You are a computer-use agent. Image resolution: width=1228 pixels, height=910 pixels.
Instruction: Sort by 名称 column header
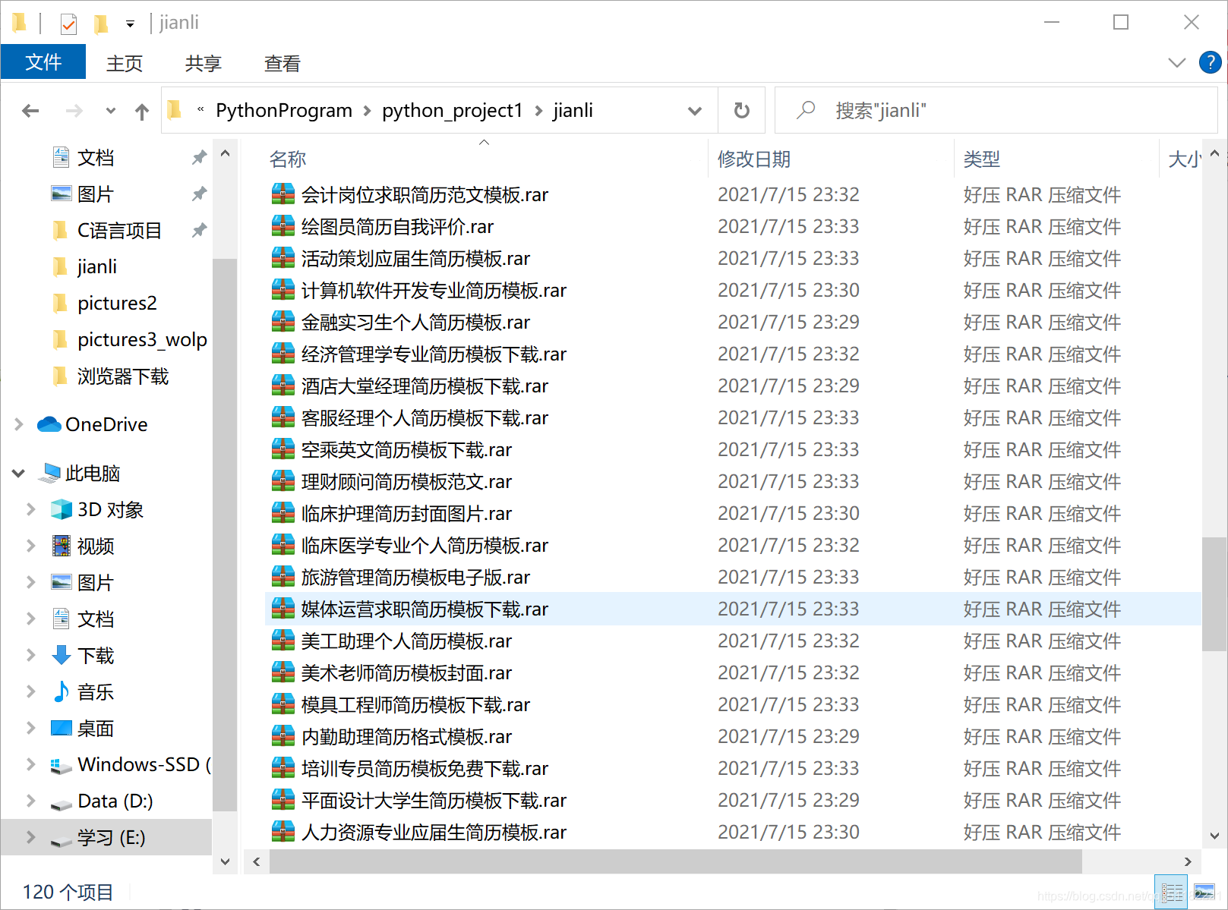288,159
